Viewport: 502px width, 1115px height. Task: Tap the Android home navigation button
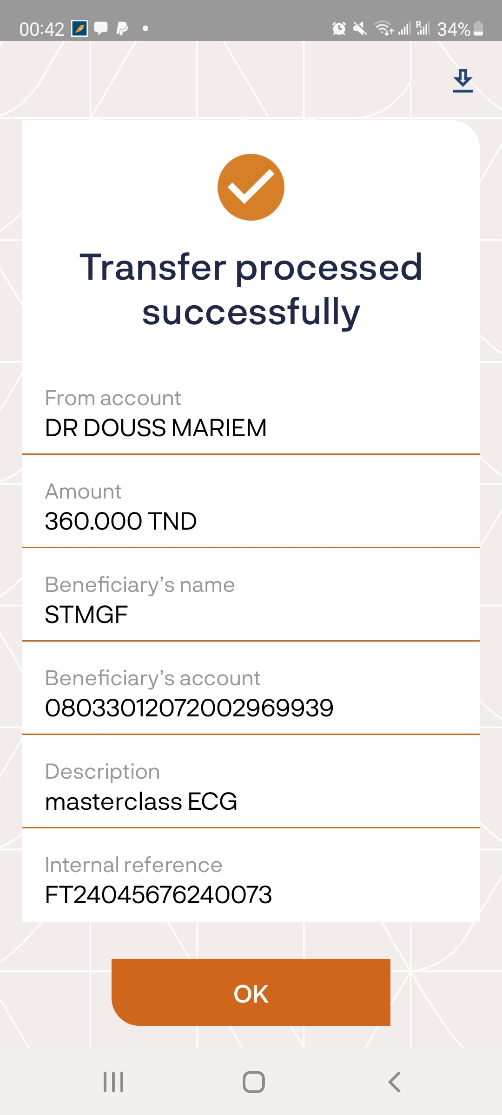254,1082
